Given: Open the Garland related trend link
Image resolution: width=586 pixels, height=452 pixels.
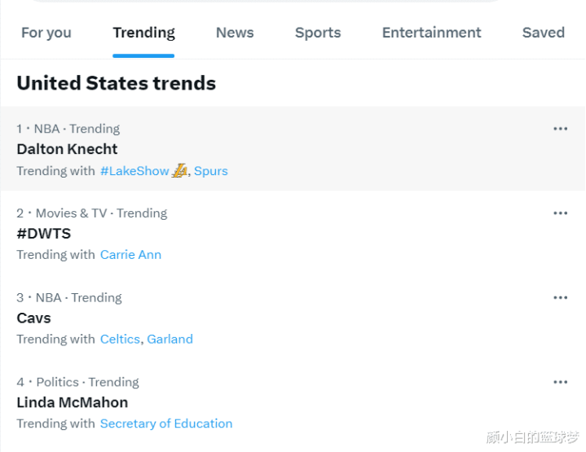Looking at the screenshot, I should (x=170, y=339).
